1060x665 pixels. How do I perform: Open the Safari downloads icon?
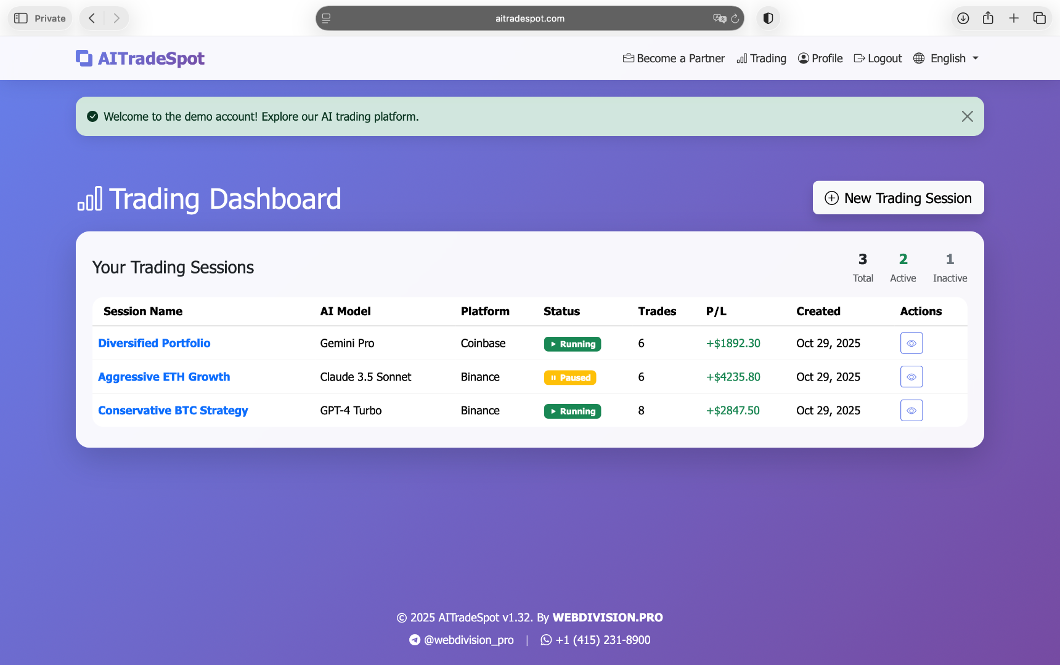point(963,18)
